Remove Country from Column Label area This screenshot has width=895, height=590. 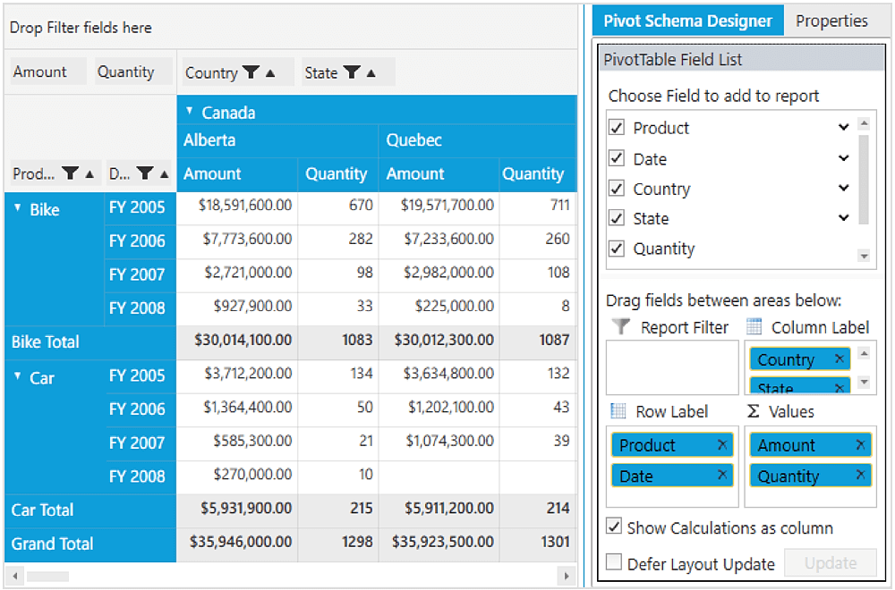839,359
